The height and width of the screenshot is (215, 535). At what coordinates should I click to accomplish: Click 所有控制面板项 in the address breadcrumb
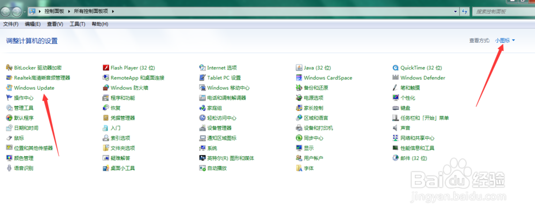(x=91, y=11)
